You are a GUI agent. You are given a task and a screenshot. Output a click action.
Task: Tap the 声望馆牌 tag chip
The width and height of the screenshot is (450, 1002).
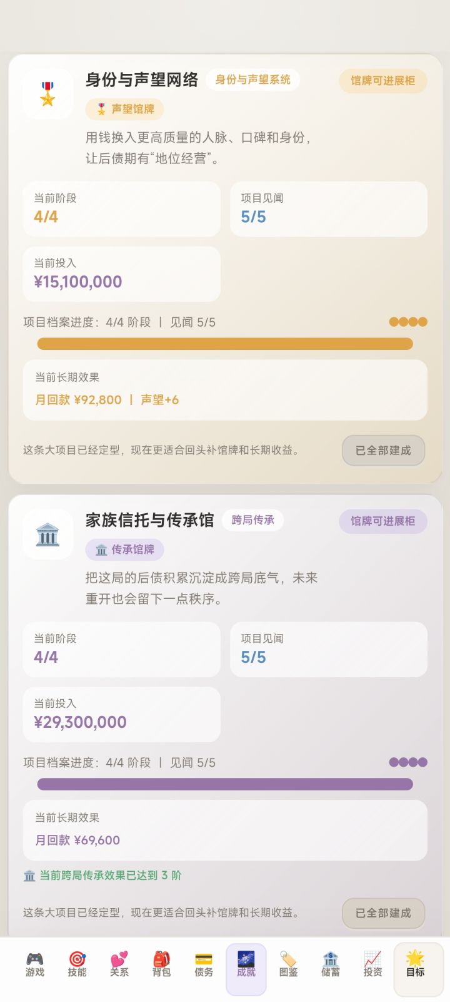(x=124, y=110)
